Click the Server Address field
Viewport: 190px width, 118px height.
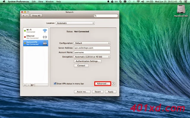tap(92, 48)
